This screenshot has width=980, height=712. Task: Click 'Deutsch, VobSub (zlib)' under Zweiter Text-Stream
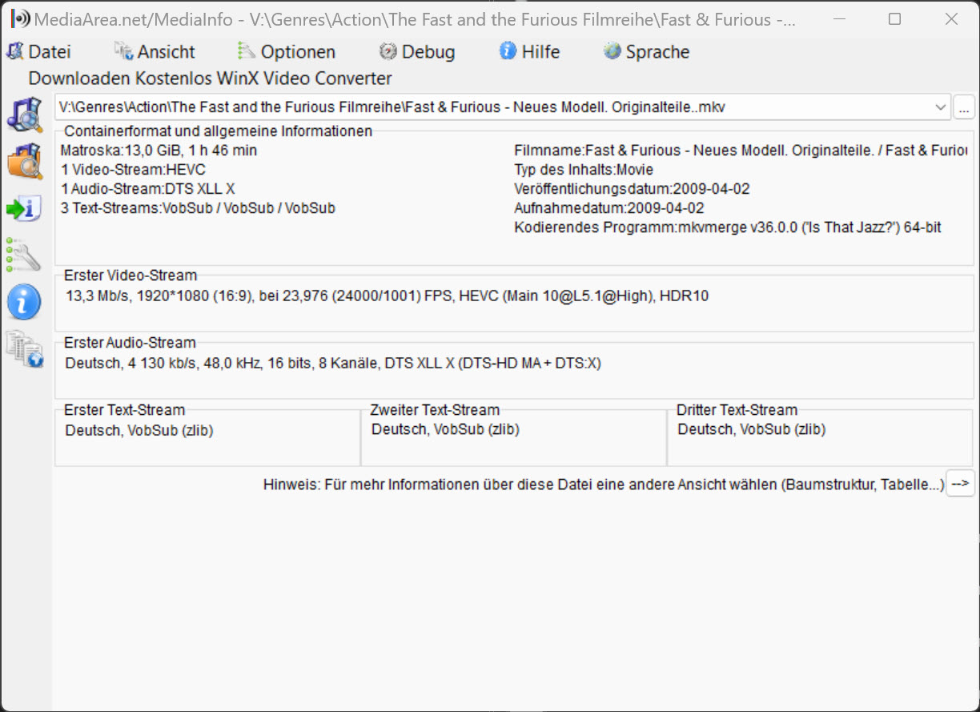[x=445, y=430]
